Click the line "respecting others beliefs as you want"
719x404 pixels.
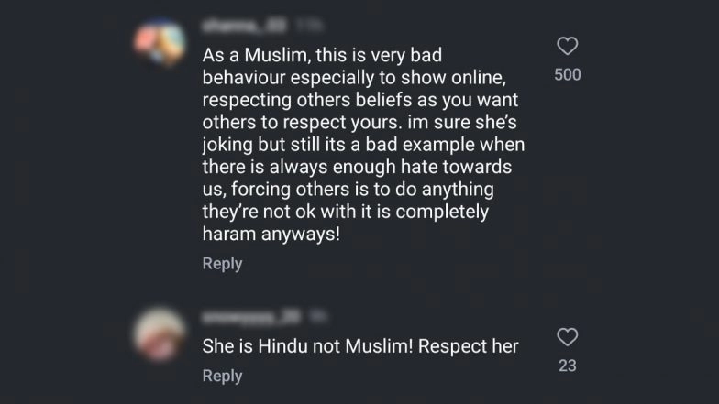coord(359,100)
